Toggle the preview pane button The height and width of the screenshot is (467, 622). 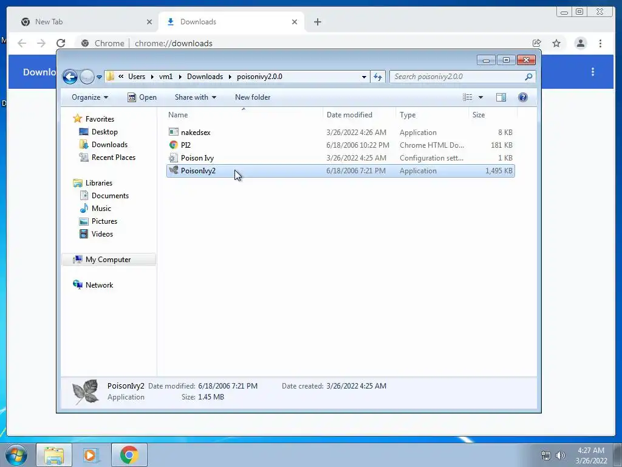click(501, 97)
